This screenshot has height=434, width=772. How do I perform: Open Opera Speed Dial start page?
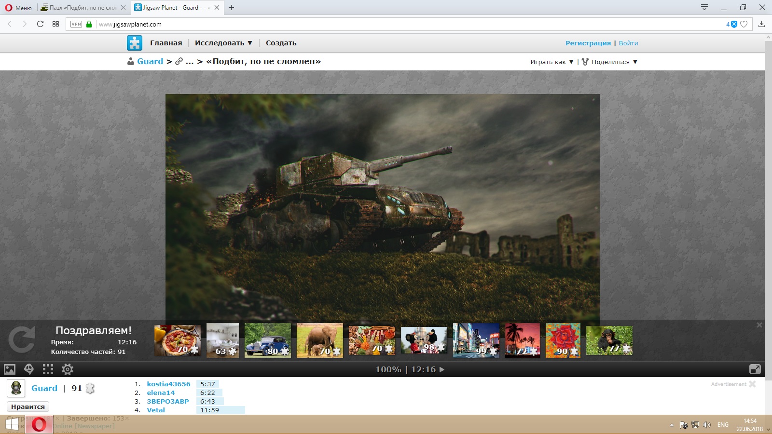click(x=55, y=24)
